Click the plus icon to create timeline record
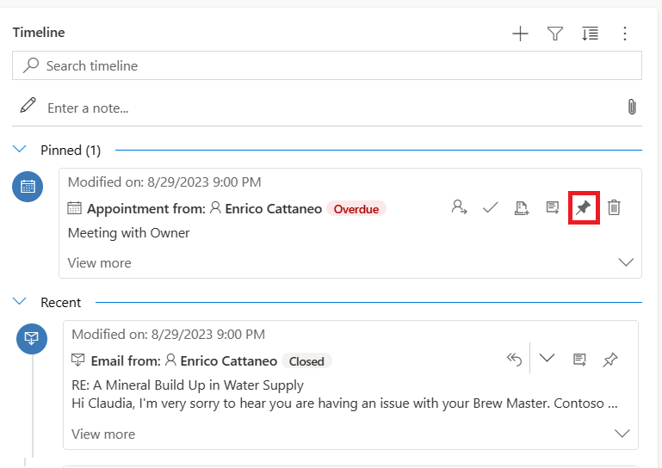Viewport: 662px width, 468px height. [520, 34]
